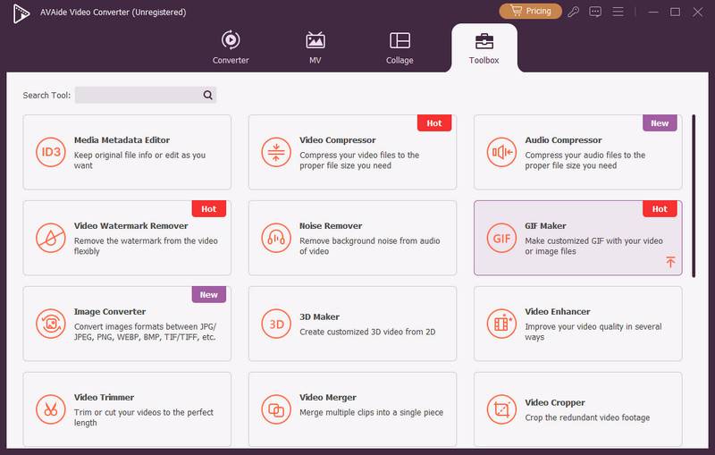Image resolution: width=715 pixels, height=455 pixels.
Task: Launch the GIF Maker icon
Action: click(x=501, y=238)
